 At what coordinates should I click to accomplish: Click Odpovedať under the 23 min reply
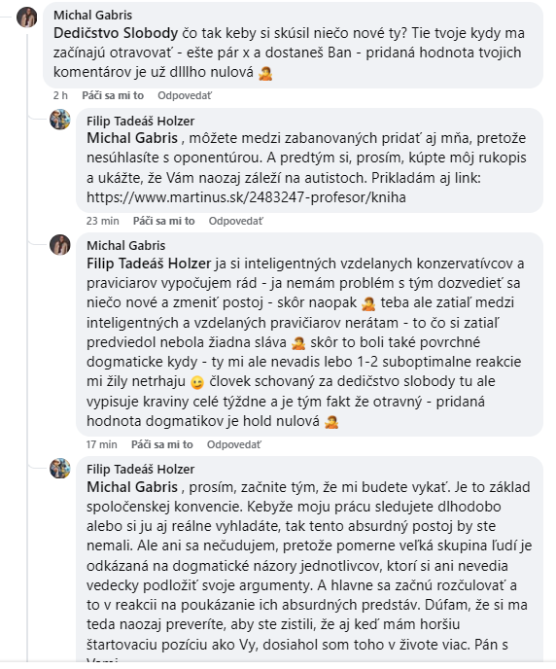tap(235, 221)
